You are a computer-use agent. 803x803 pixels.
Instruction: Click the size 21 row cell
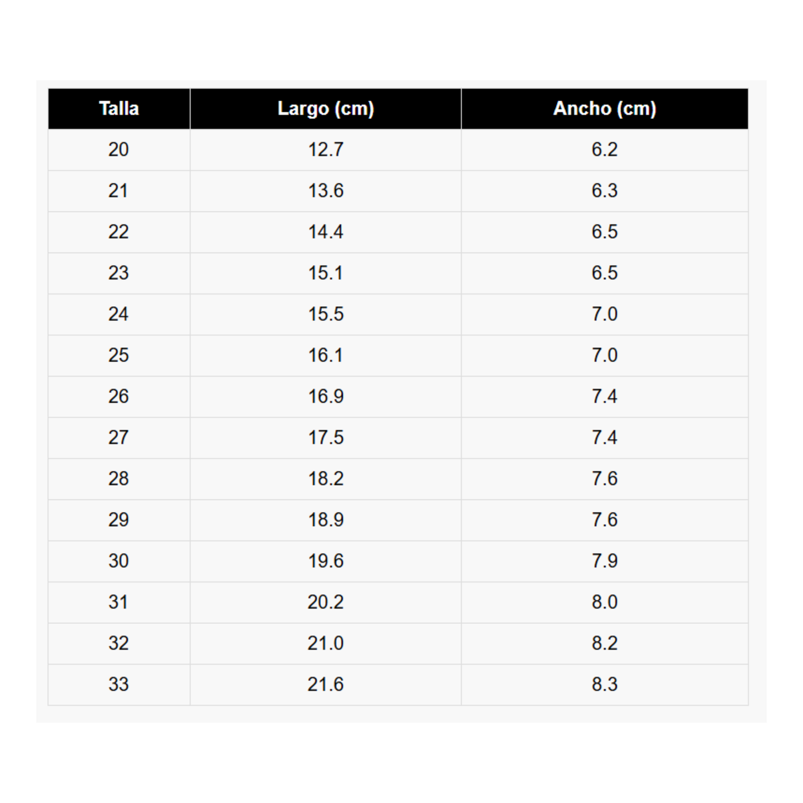[119, 191]
